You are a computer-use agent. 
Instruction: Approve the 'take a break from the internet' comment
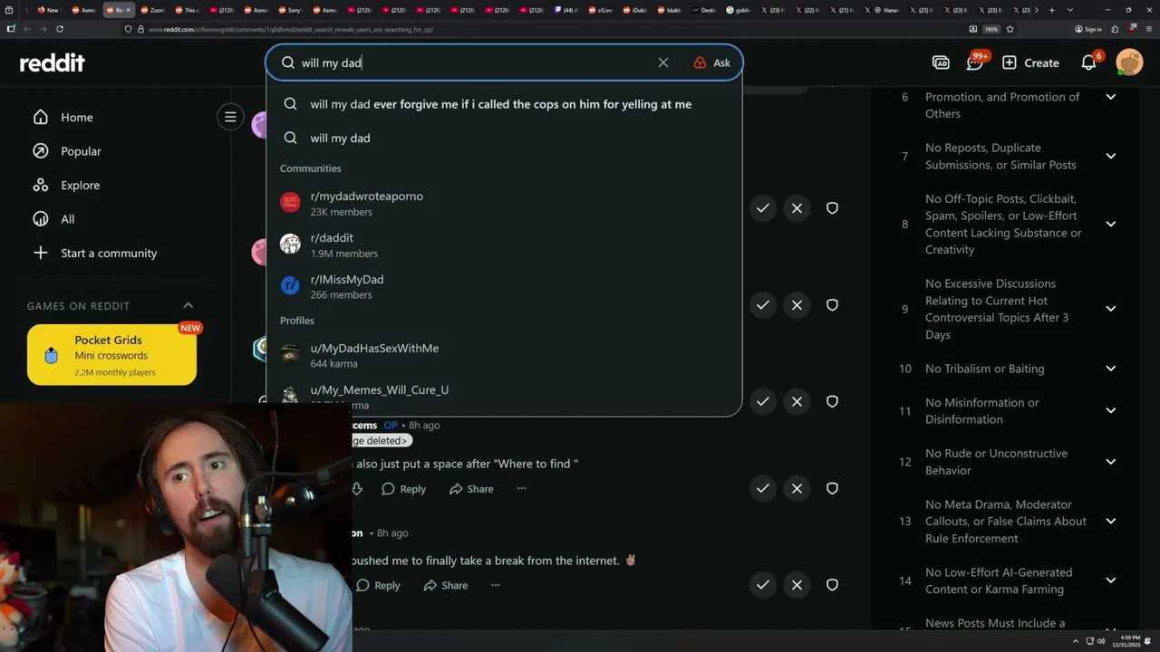point(763,585)
